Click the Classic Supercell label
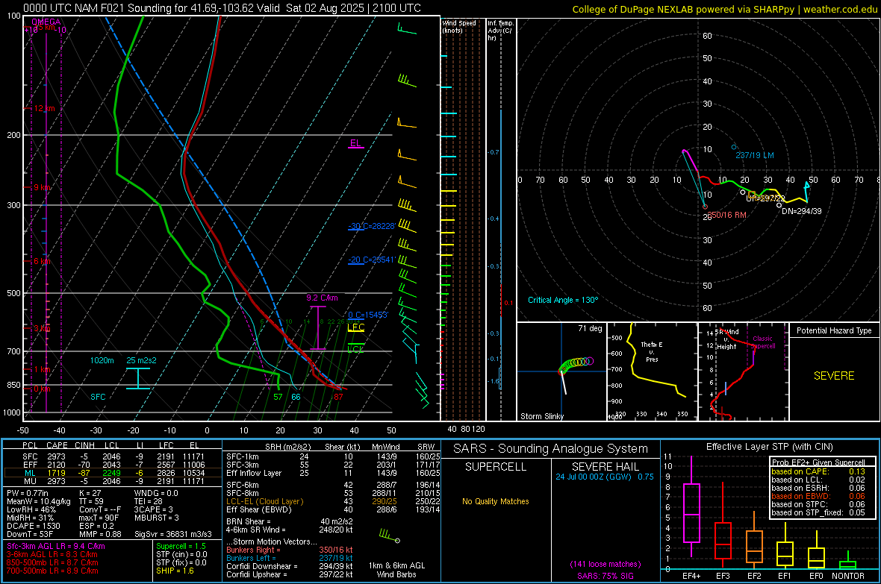The width and height of the screenshot is (881, 584). tap(762, 342)
